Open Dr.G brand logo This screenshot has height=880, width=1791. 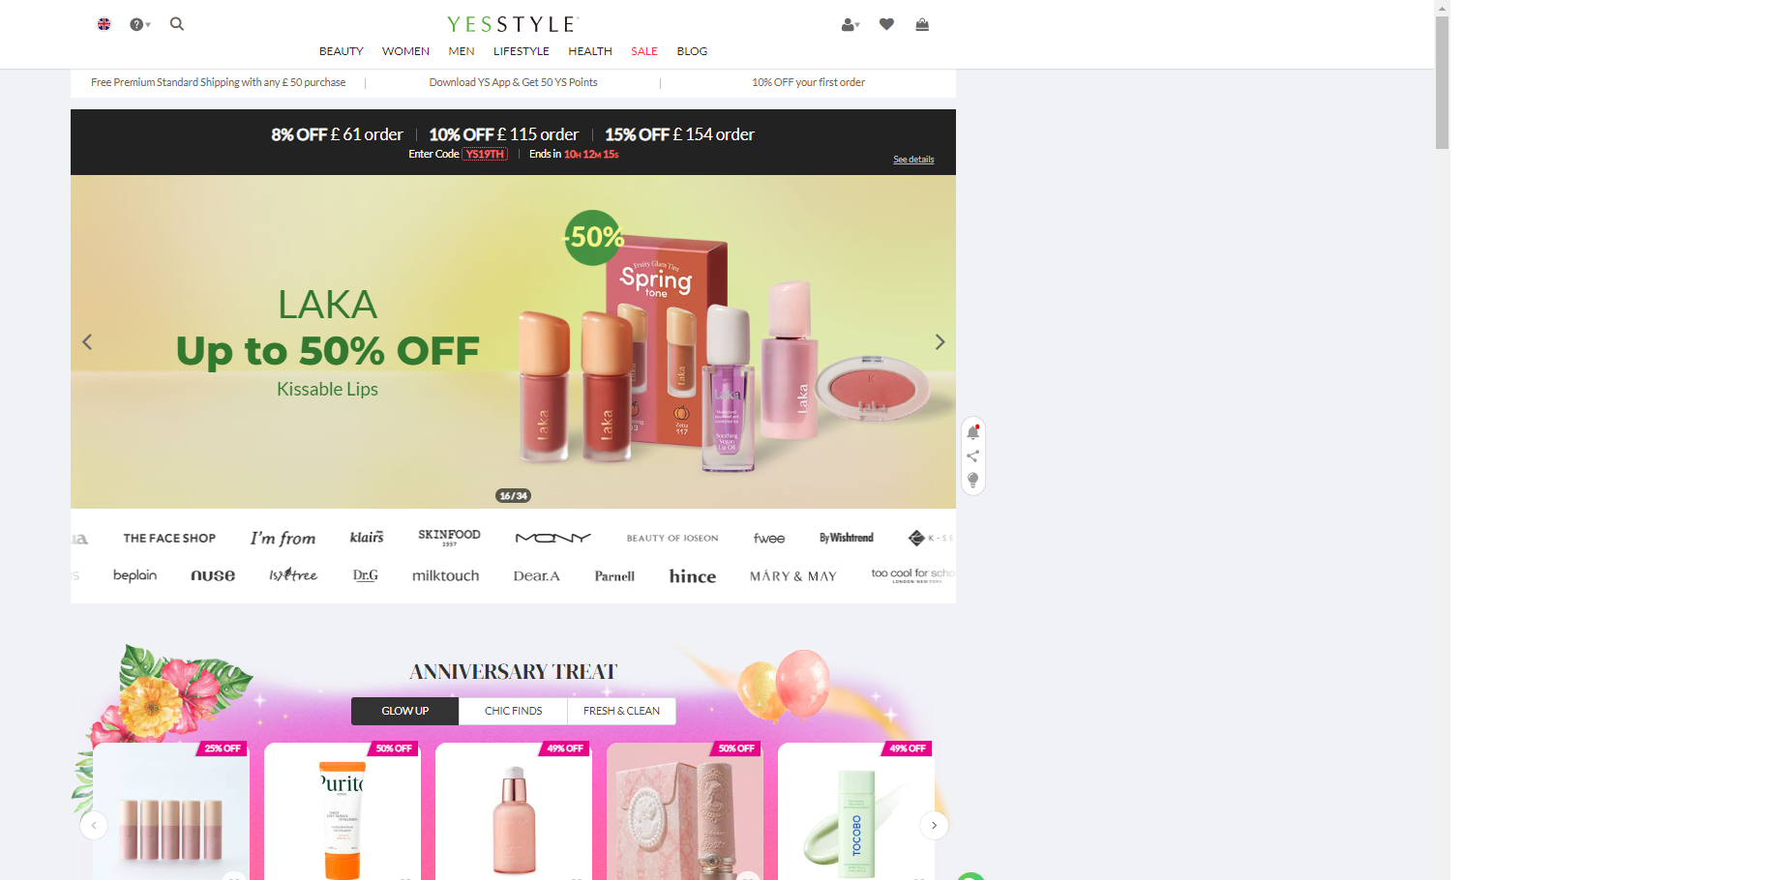(366, 575)
